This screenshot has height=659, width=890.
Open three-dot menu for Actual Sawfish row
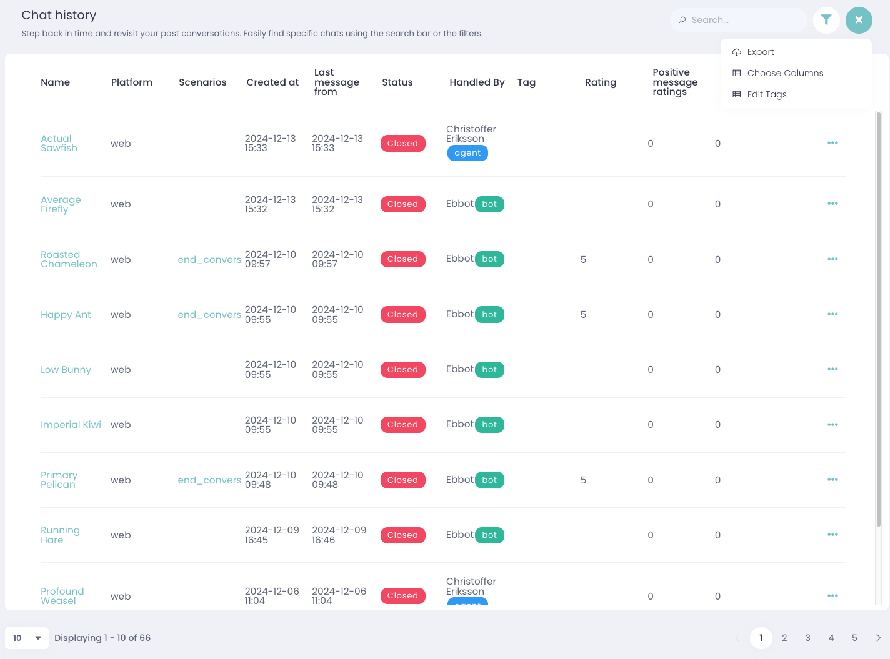(832, 143)
